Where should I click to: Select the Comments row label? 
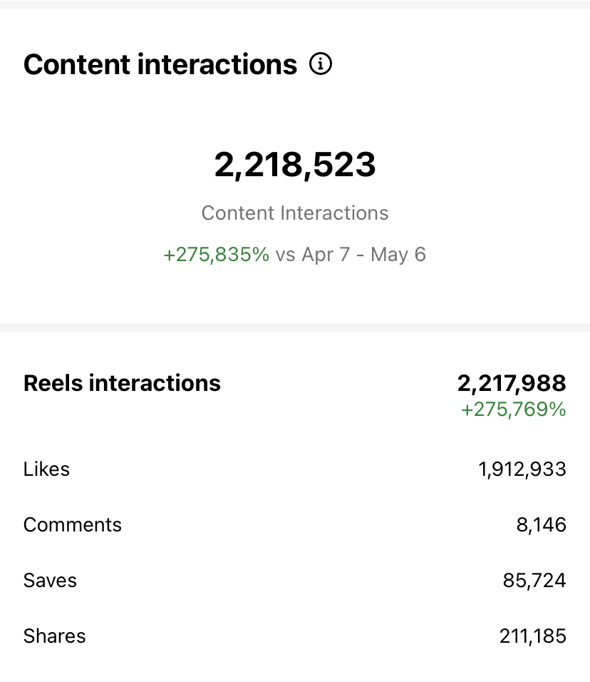(x=73, y=525)
